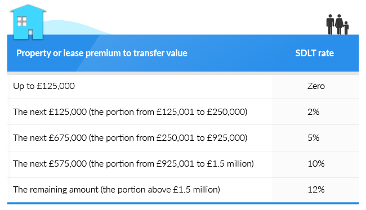The height and width of the screenshot is (210, 366).
Task: Select the £250,001 to £925,000 row text
Action: pyautogui.click(x=130, y=138)
